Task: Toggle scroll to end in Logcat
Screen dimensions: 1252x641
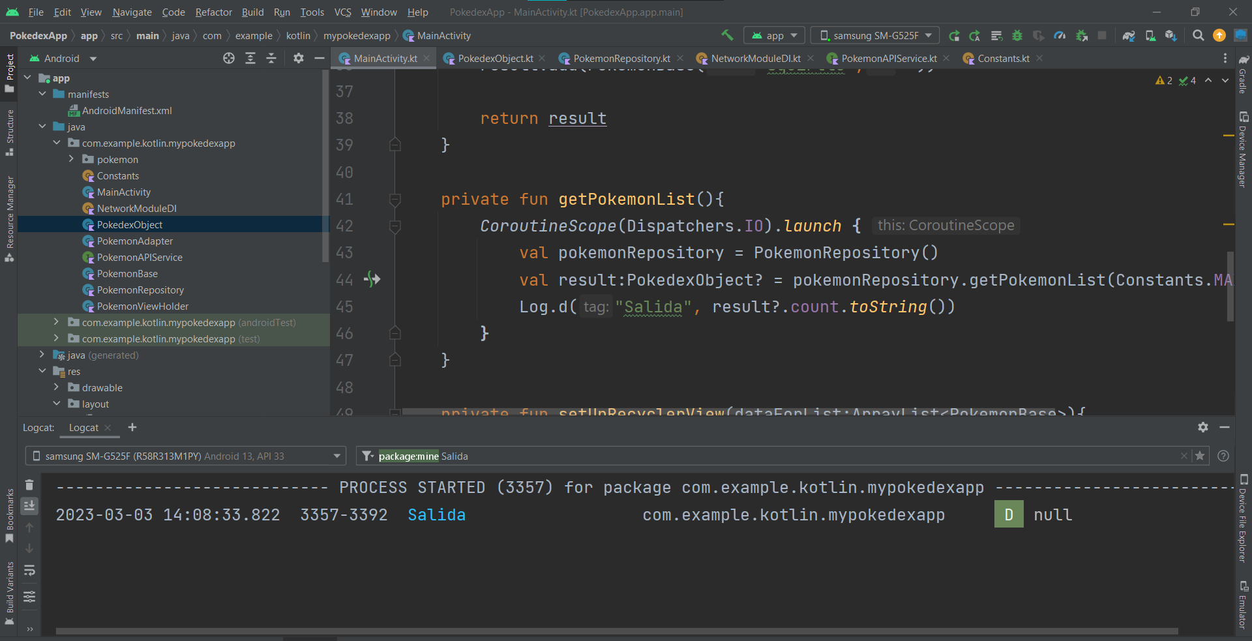Action: [x=29, y=505]
